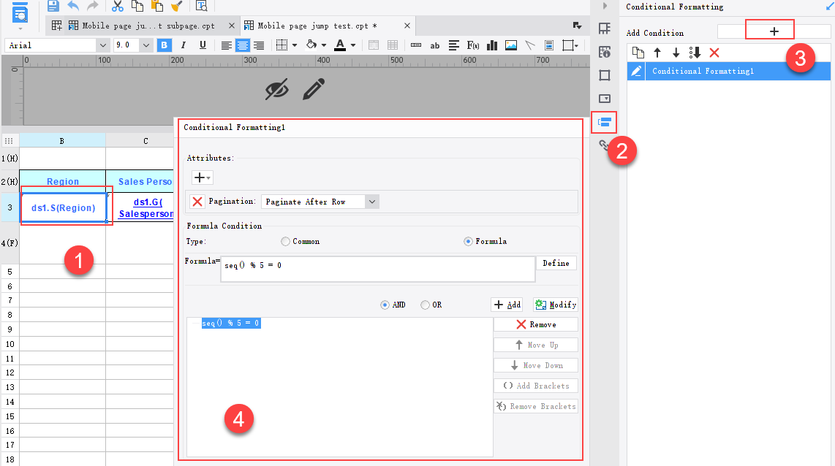Undo the last action
835x466 pixels.
(x=74, y=7)
